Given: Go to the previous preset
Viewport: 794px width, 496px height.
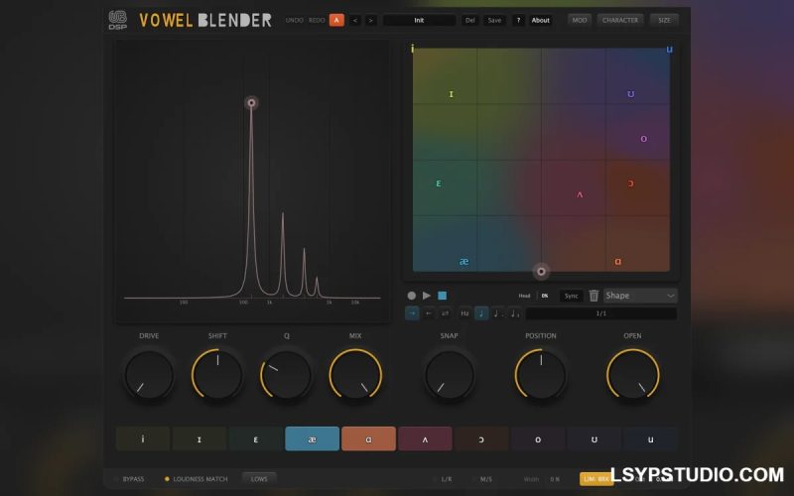Looking at the screenshot, I should [355, 20].
